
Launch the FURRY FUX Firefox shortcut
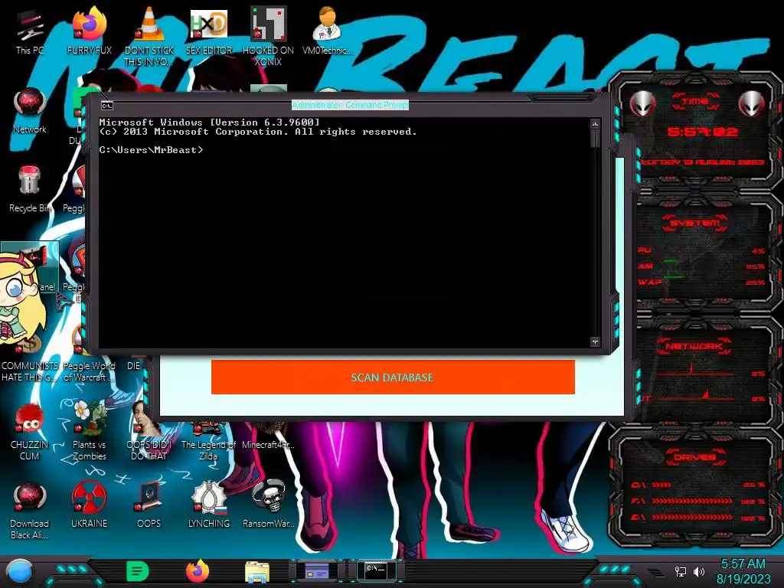(89, 32)
